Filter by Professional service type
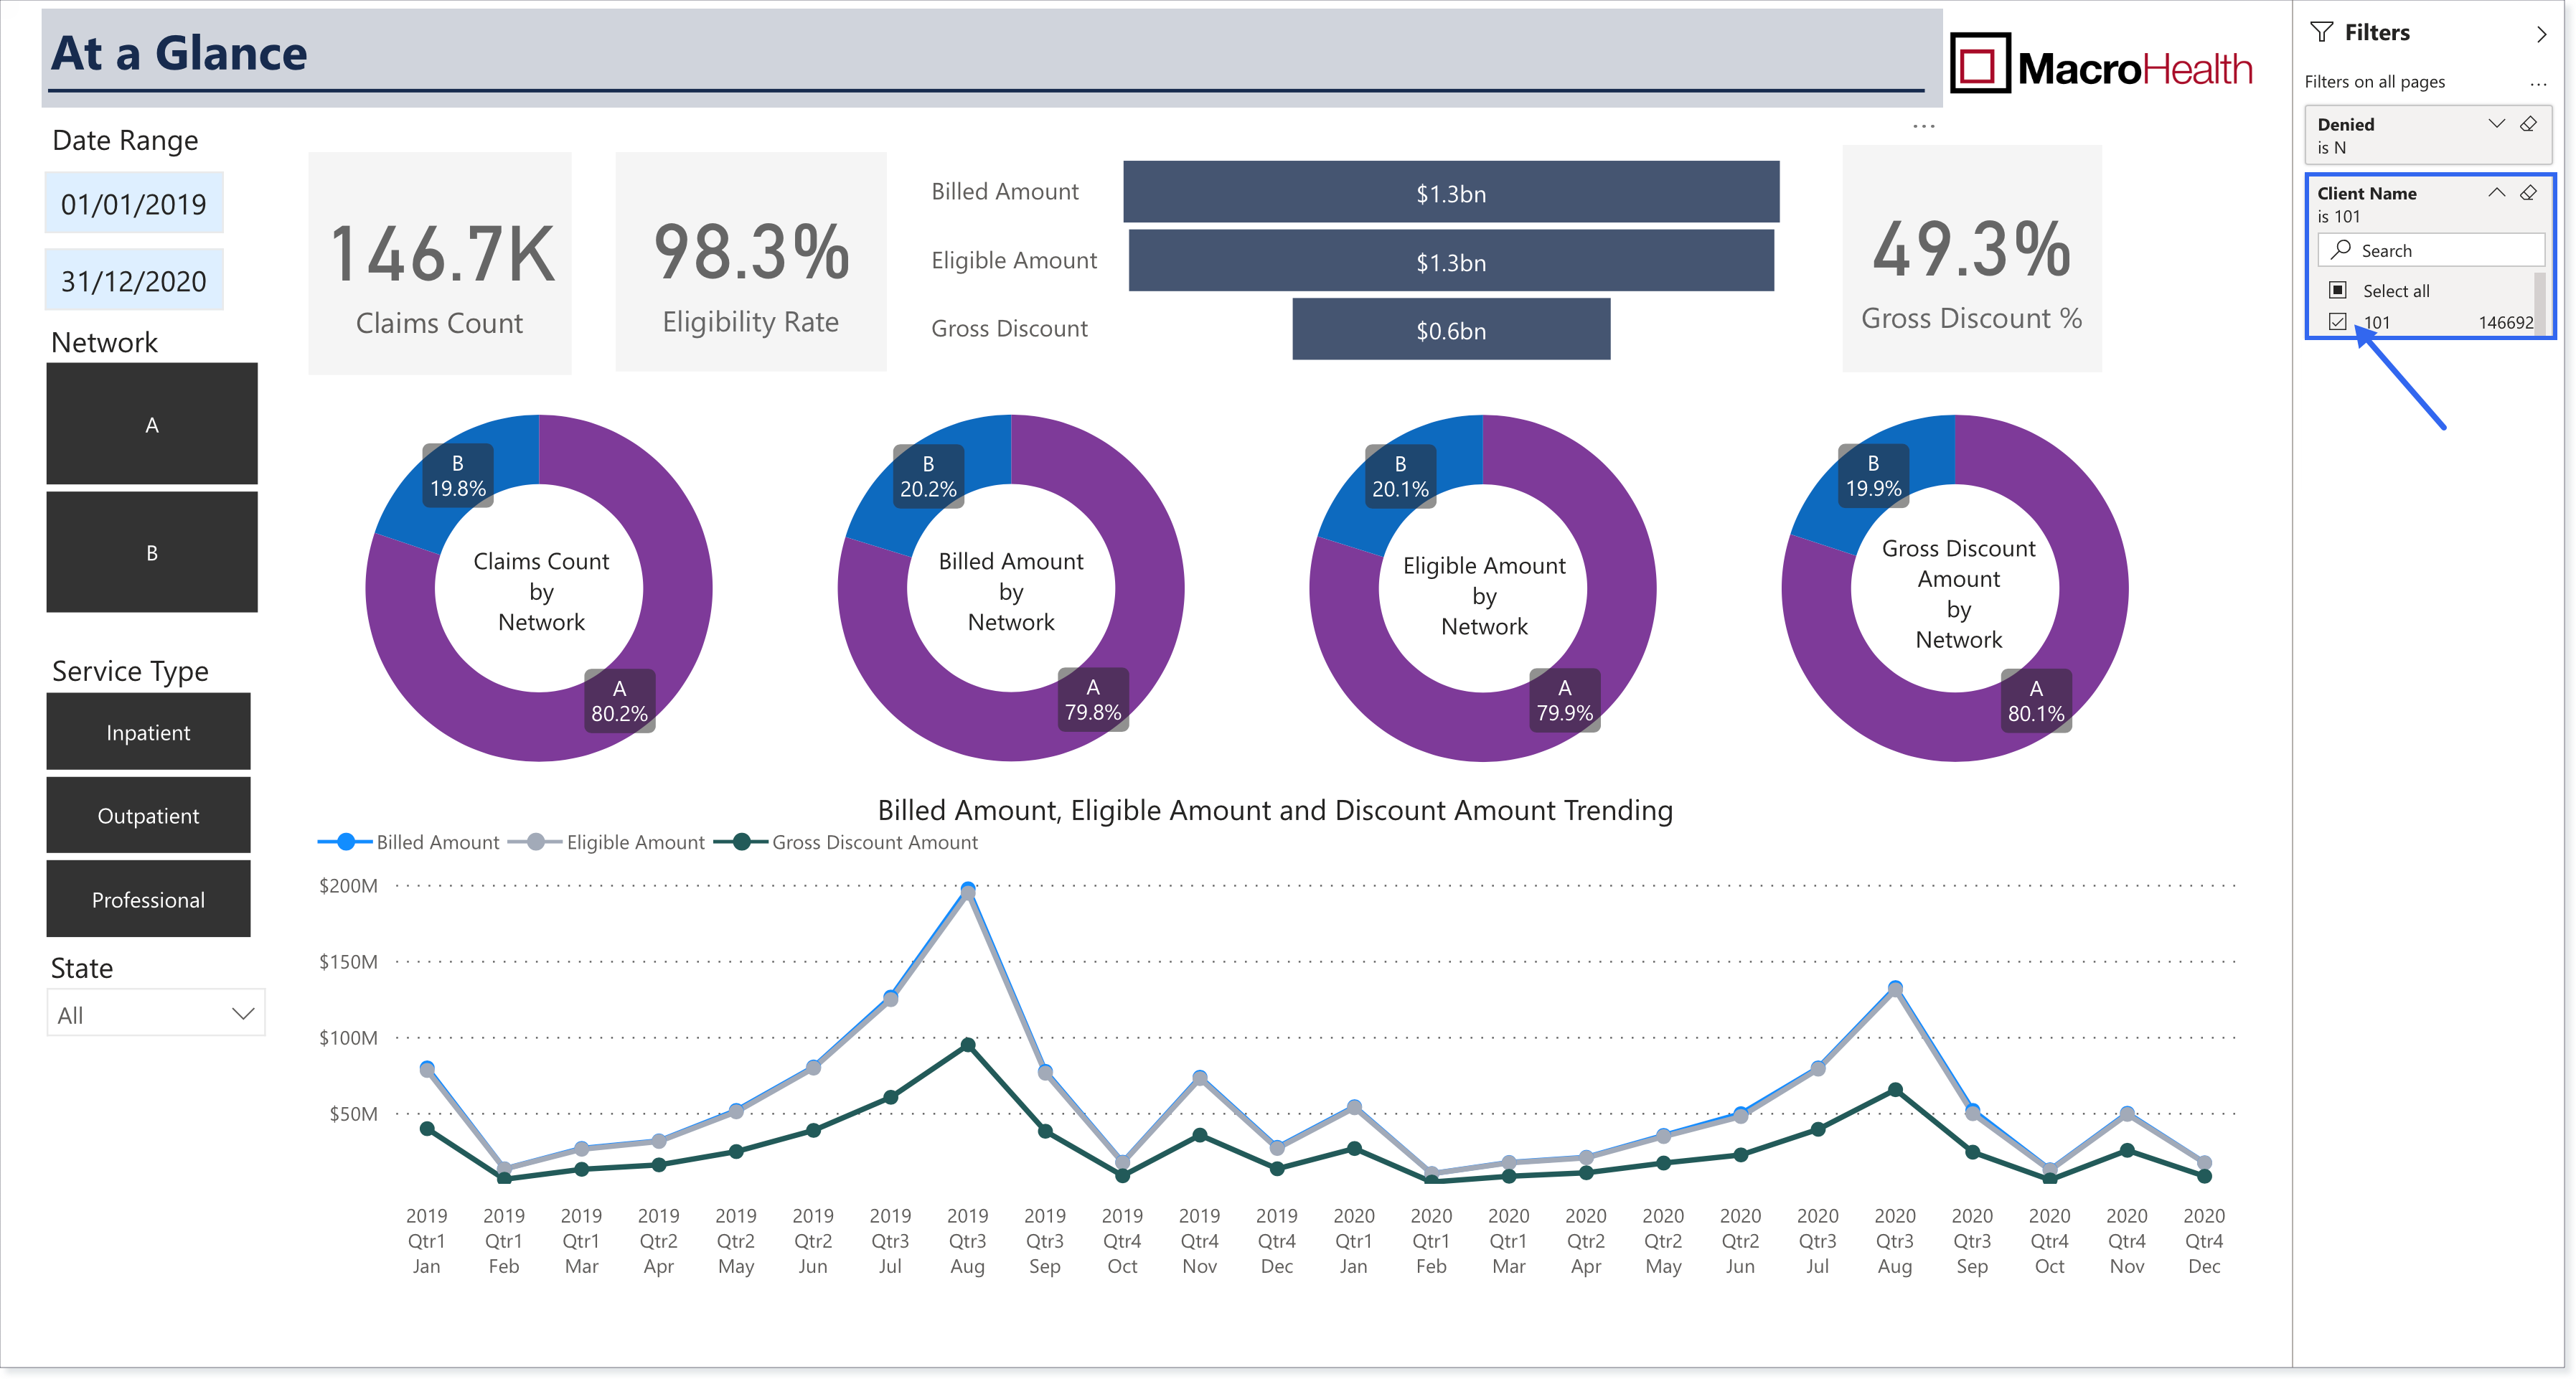Image resolution: width=2576 pixels, height=1379 pixels. 148,899
